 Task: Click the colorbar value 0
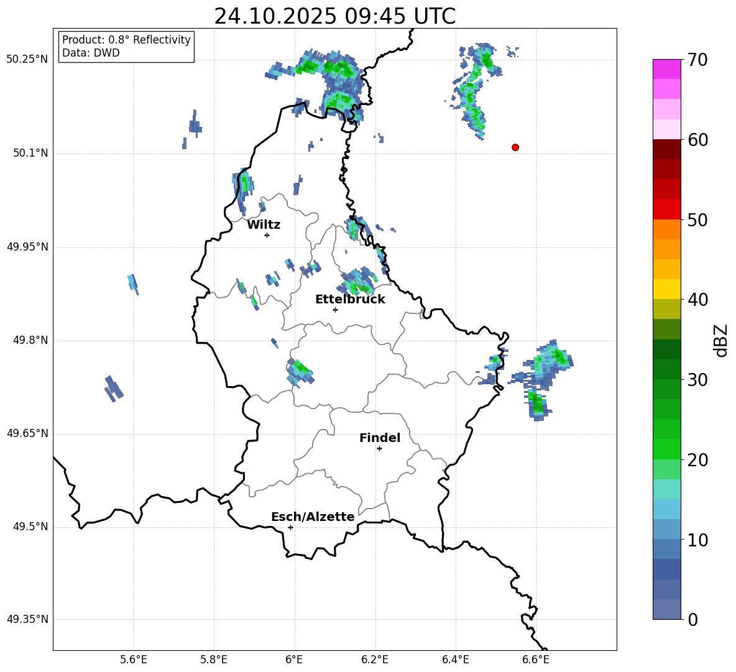click(x=692, y=619)
